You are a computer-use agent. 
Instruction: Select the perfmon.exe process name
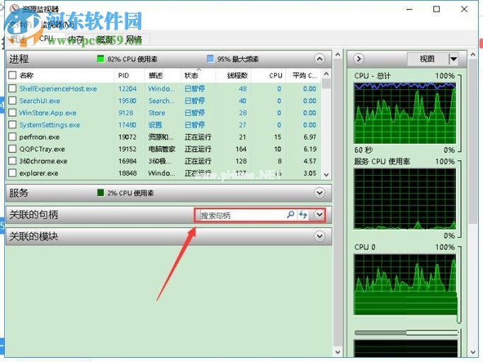(x=40, y=137)
